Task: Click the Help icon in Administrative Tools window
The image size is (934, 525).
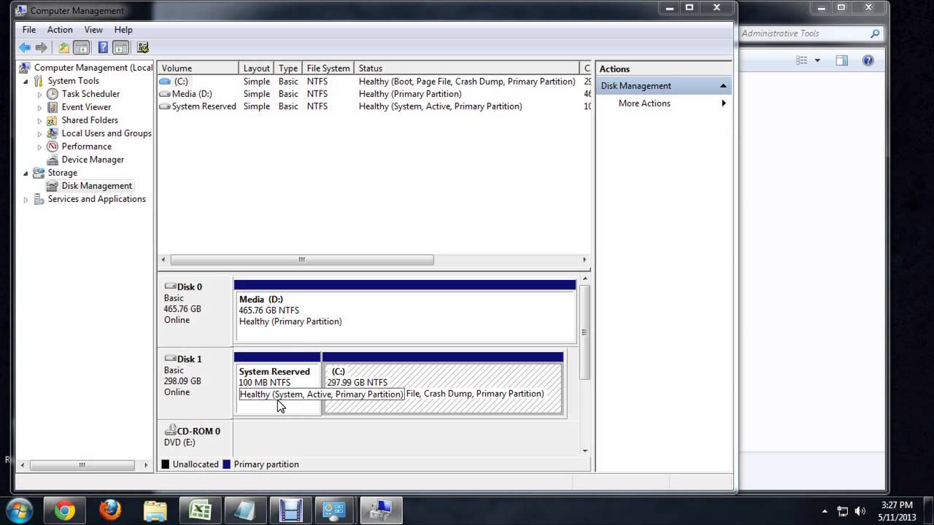Action: click(868, 61)
